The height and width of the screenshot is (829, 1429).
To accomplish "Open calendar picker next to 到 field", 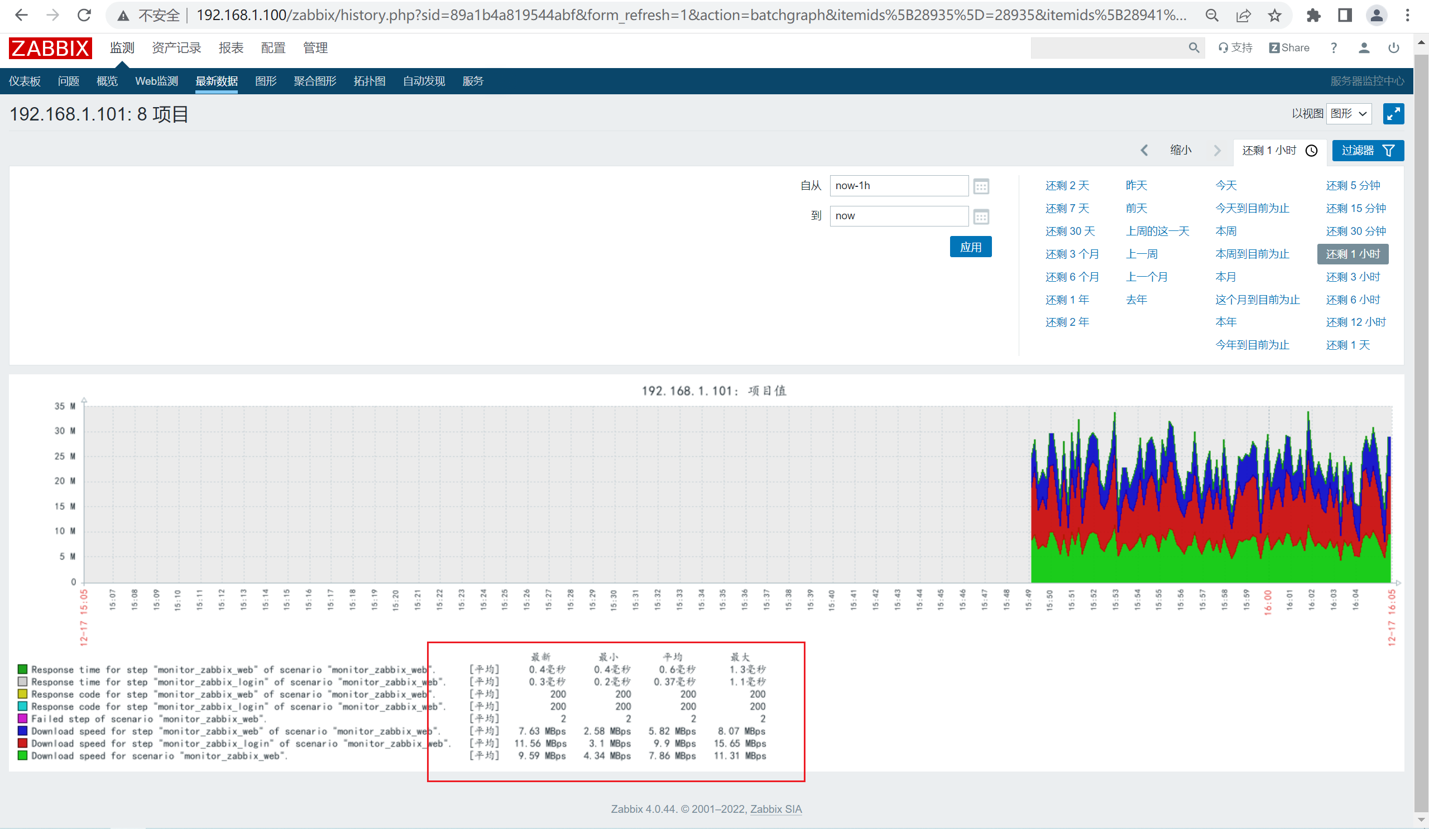I will (x=981, y=216).
